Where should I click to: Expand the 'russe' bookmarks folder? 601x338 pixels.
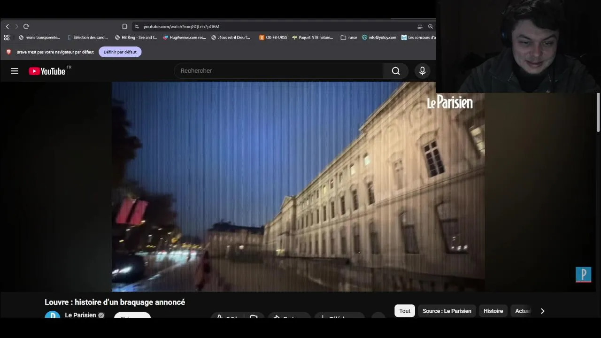tap(349, 38)
